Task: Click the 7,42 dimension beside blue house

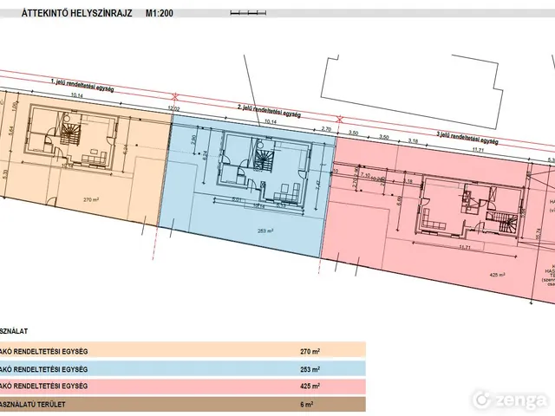Action: (x=318, y=185)
